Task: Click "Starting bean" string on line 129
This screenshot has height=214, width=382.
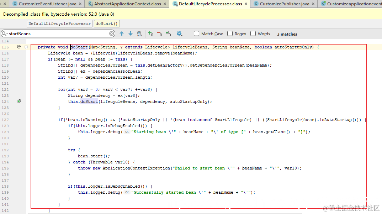Action: click(x=154, y=132)
